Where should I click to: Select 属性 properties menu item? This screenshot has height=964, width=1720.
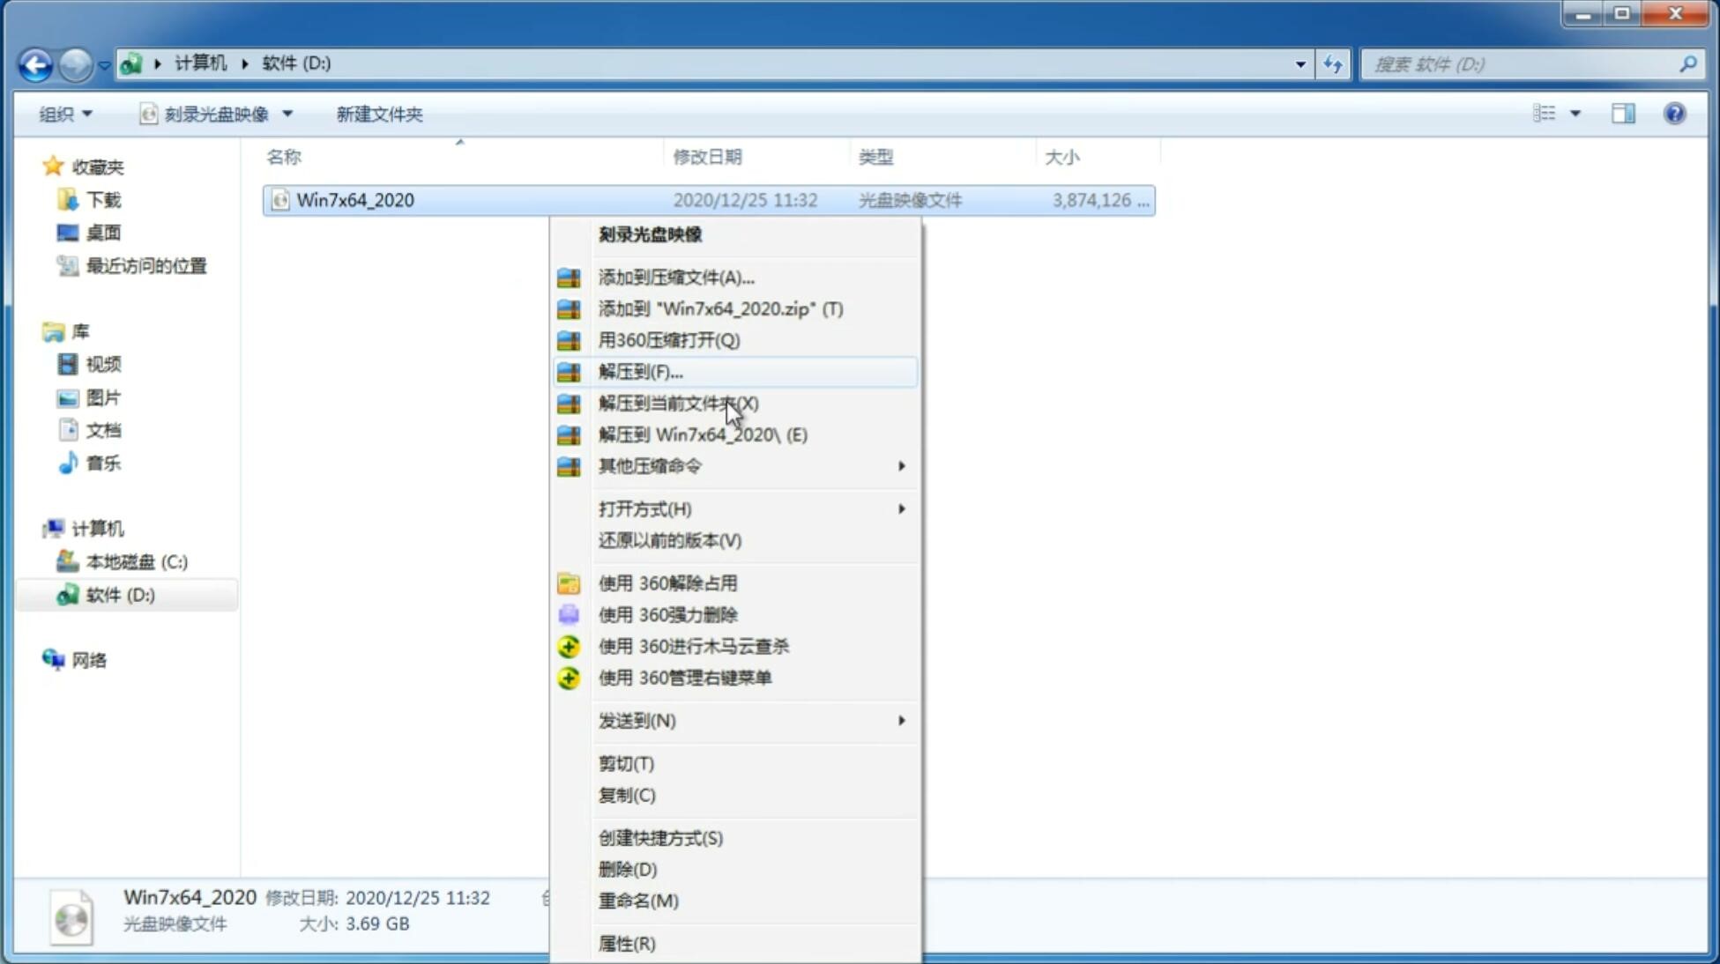(x=626, y=943)
